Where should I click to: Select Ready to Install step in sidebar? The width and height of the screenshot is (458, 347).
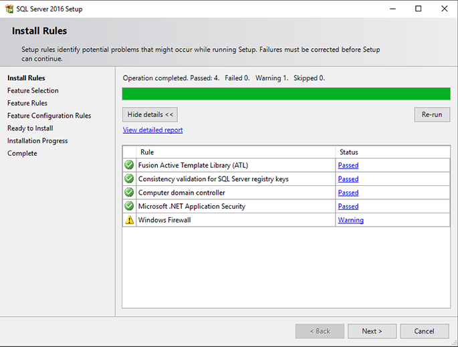point(30,128)
